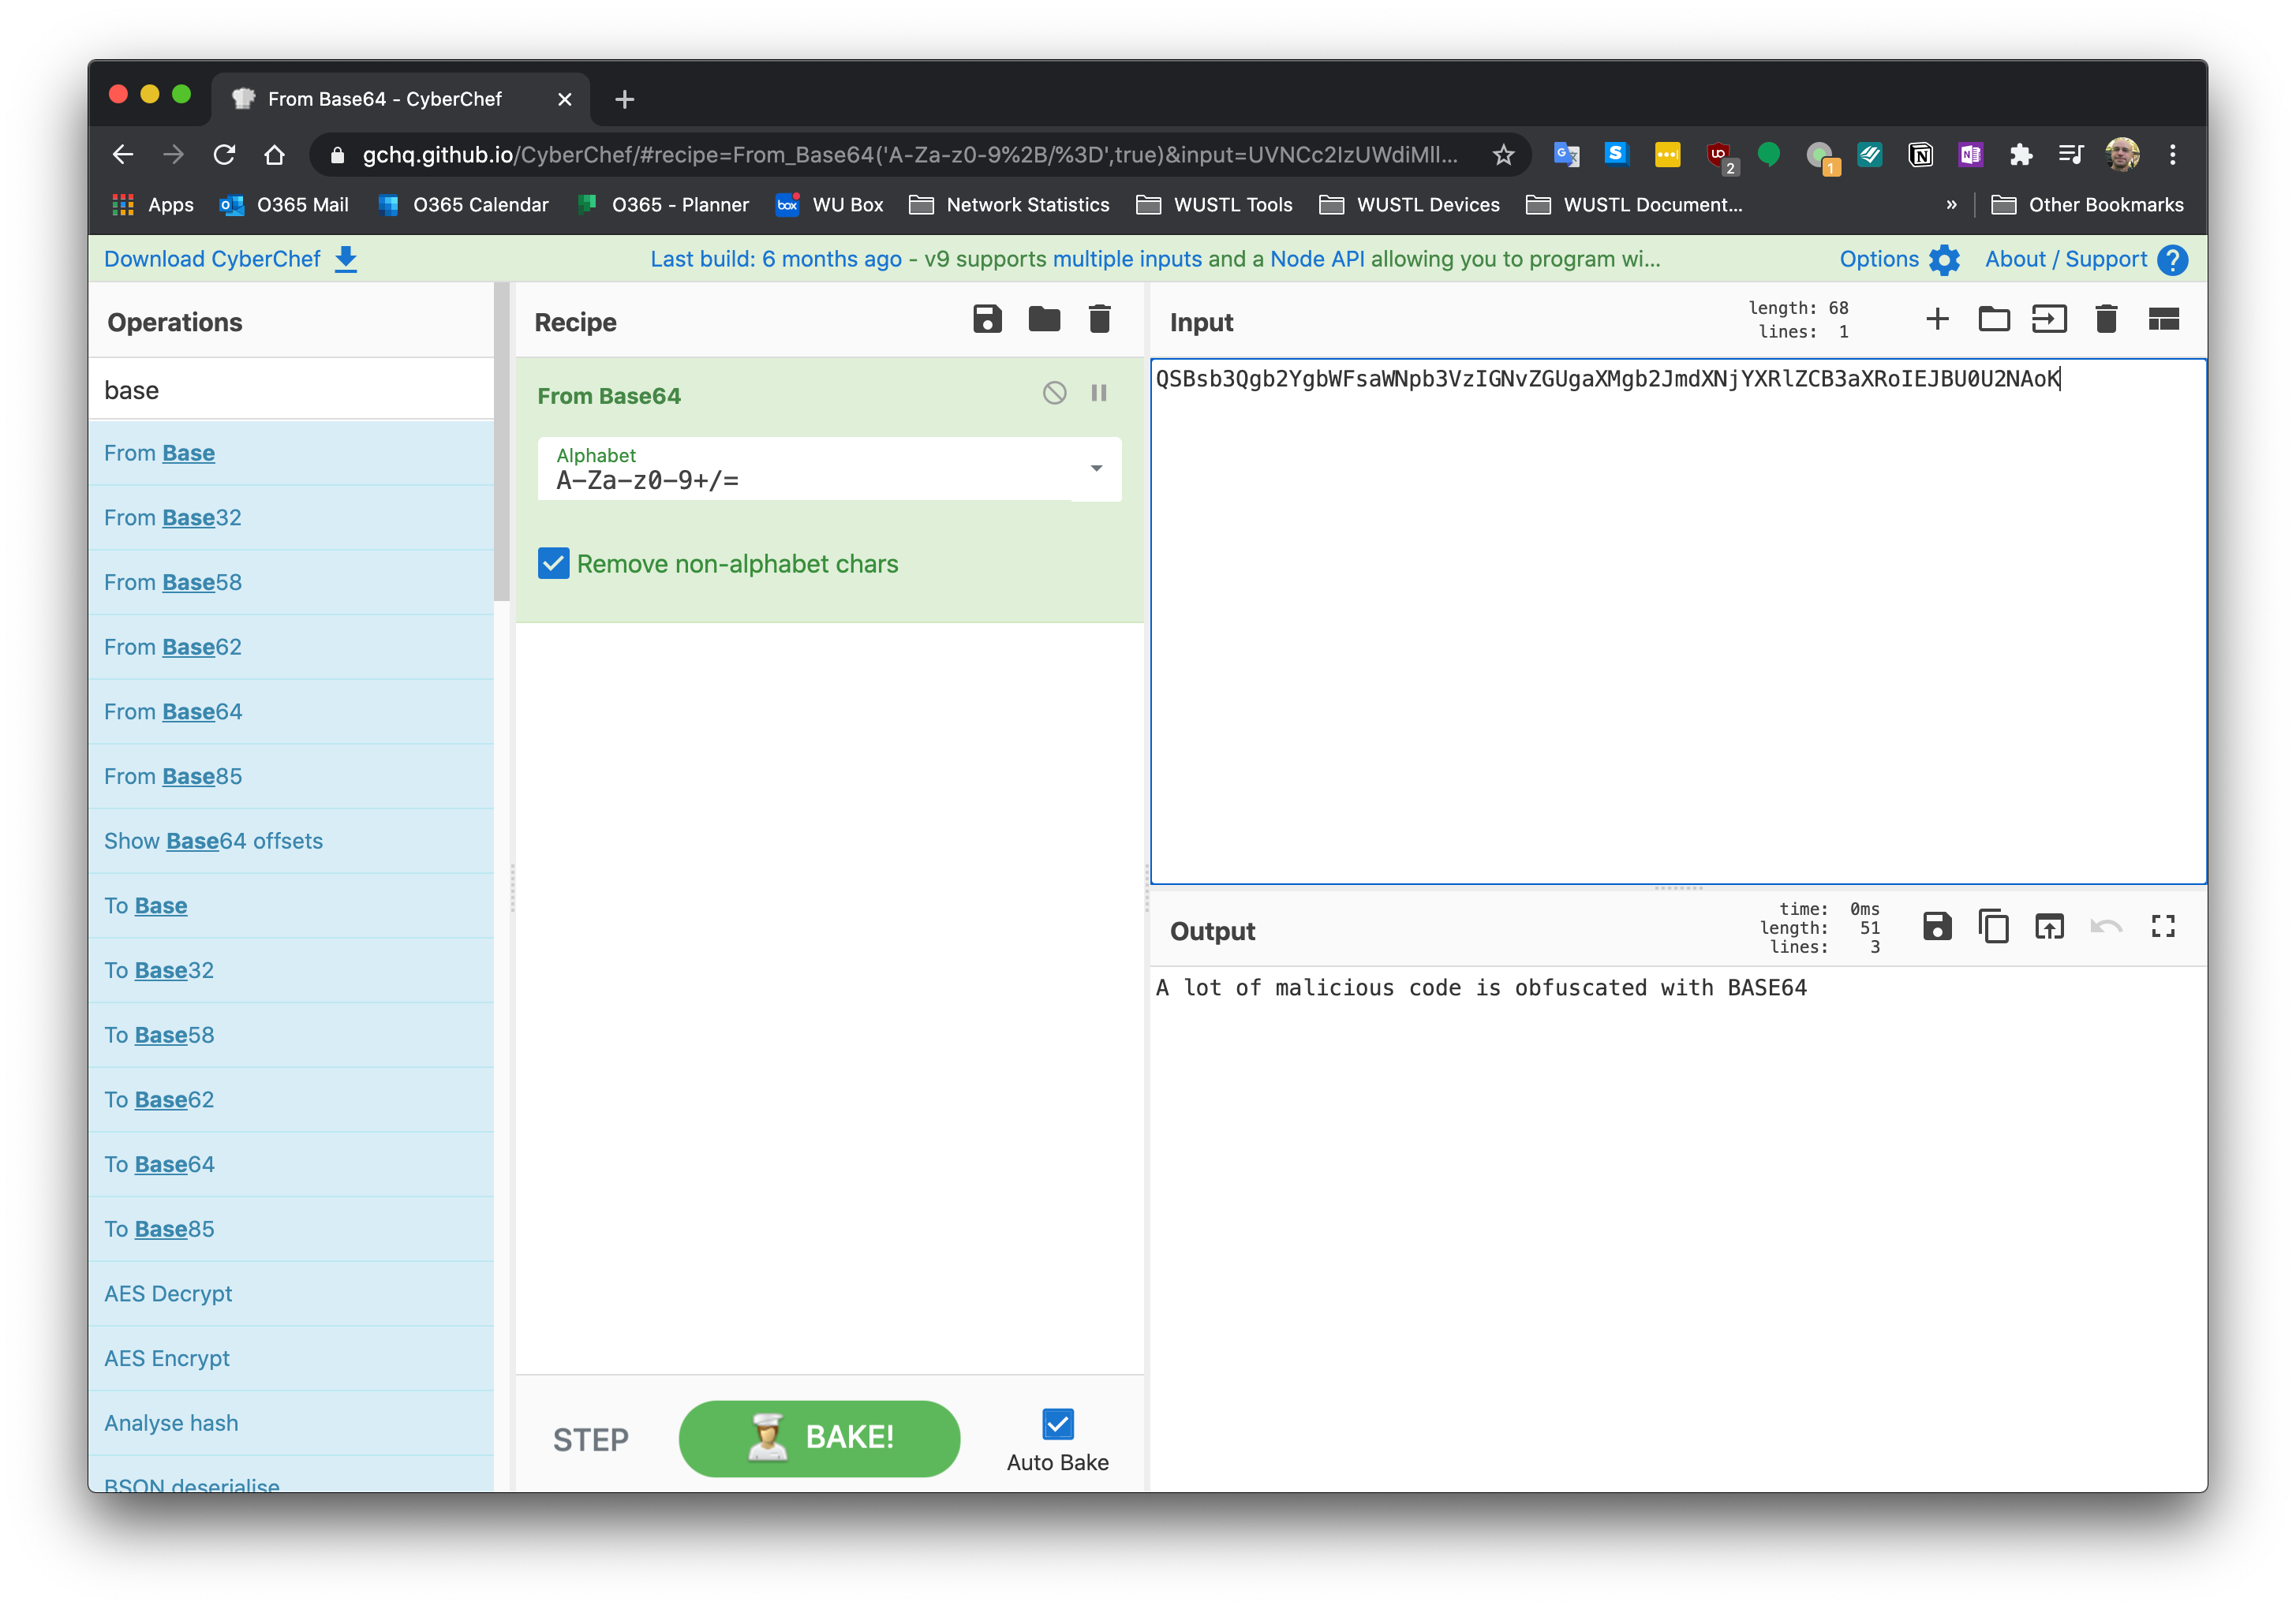
Task: Open a new browser tab
Action: (625, 99)
